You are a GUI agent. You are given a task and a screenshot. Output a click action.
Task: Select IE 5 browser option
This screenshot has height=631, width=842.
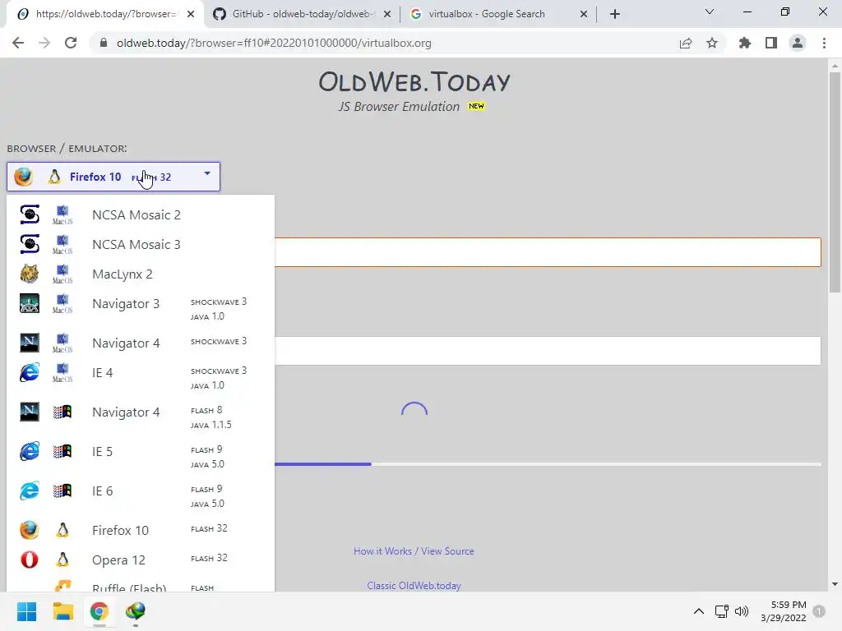click(140, 457)
